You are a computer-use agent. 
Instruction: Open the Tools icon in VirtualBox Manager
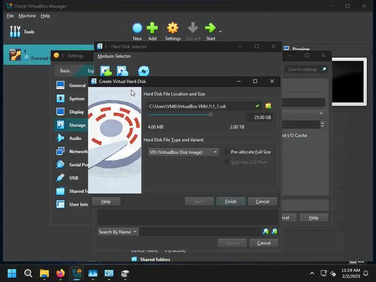point(15,32)
